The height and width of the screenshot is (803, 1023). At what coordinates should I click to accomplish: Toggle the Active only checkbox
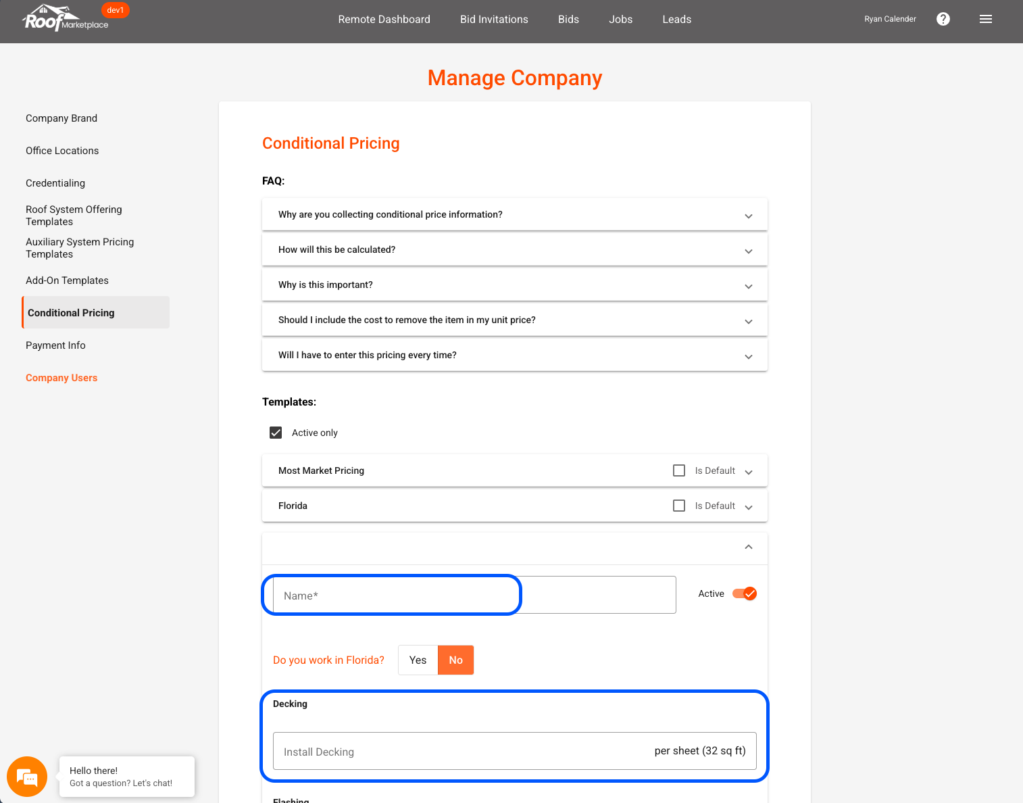[x=276, y=433]
